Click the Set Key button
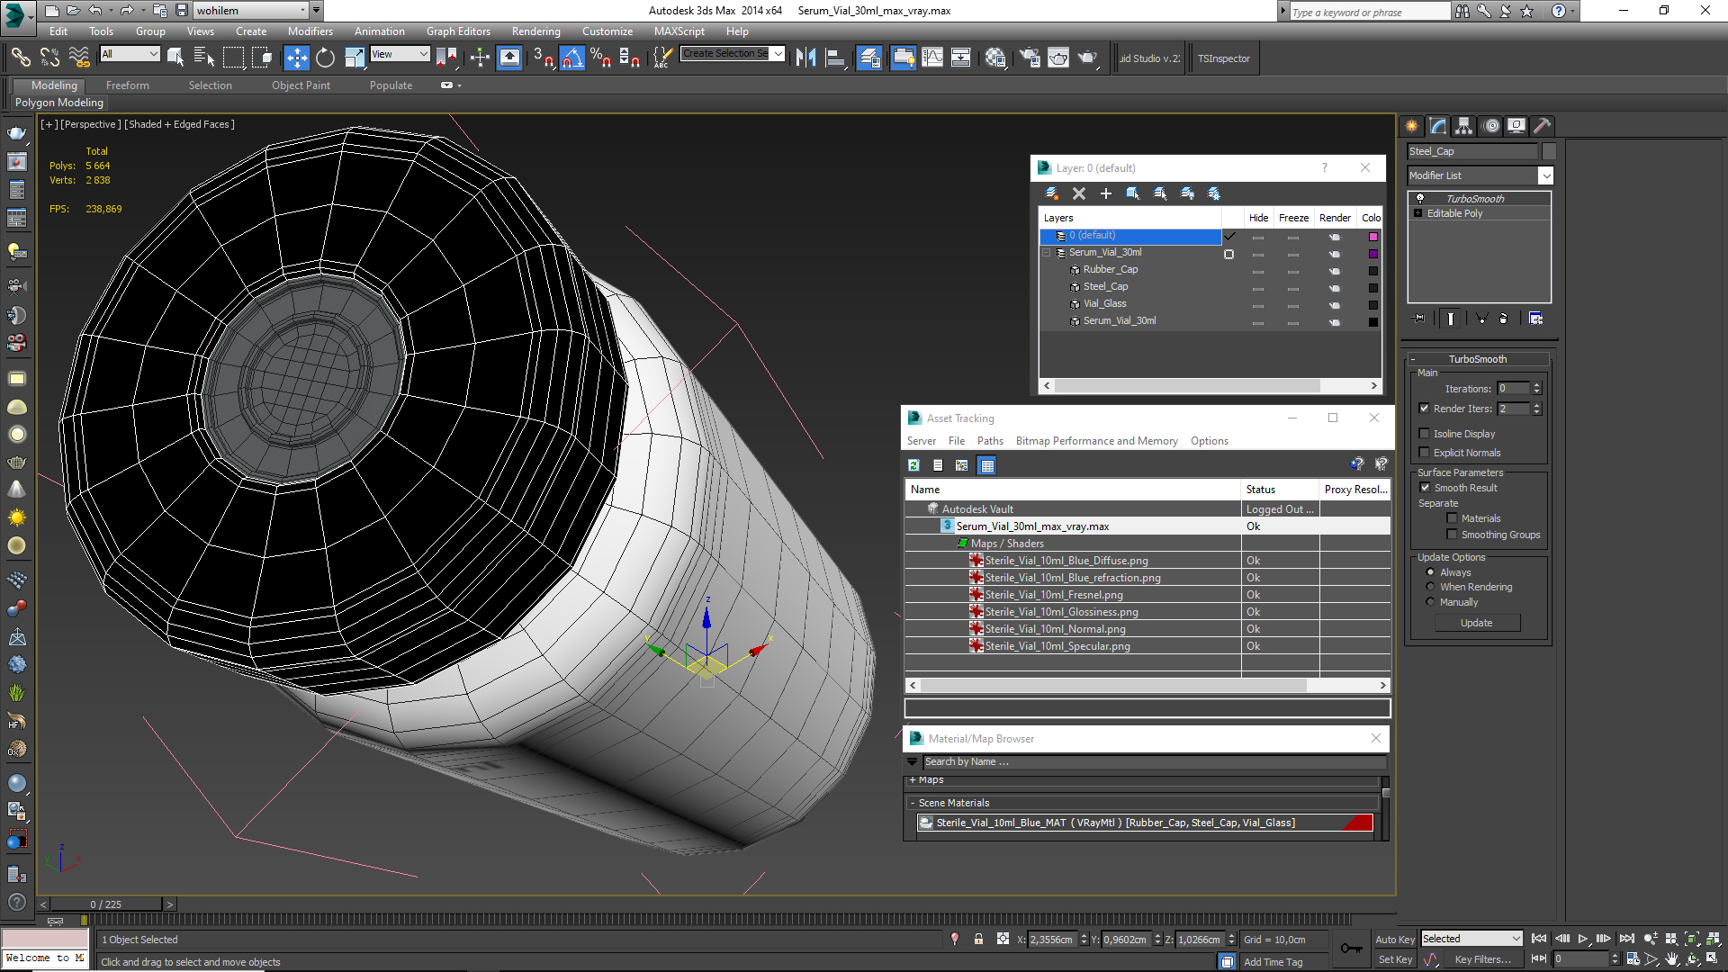The height and width of the screenshot is (972, 1728). (1395, 959)
